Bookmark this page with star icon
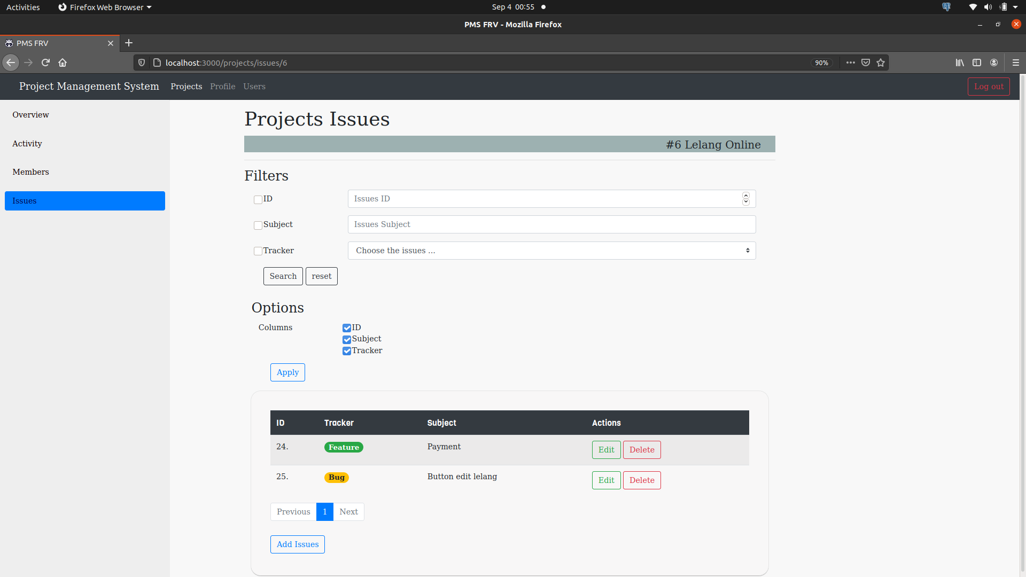This screenshot has width=1026, height=577. tap(881, 63)
